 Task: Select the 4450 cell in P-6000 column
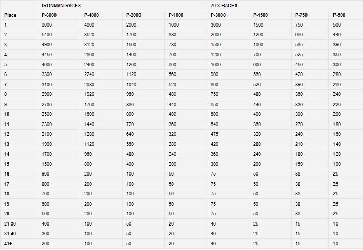(47, 54)
